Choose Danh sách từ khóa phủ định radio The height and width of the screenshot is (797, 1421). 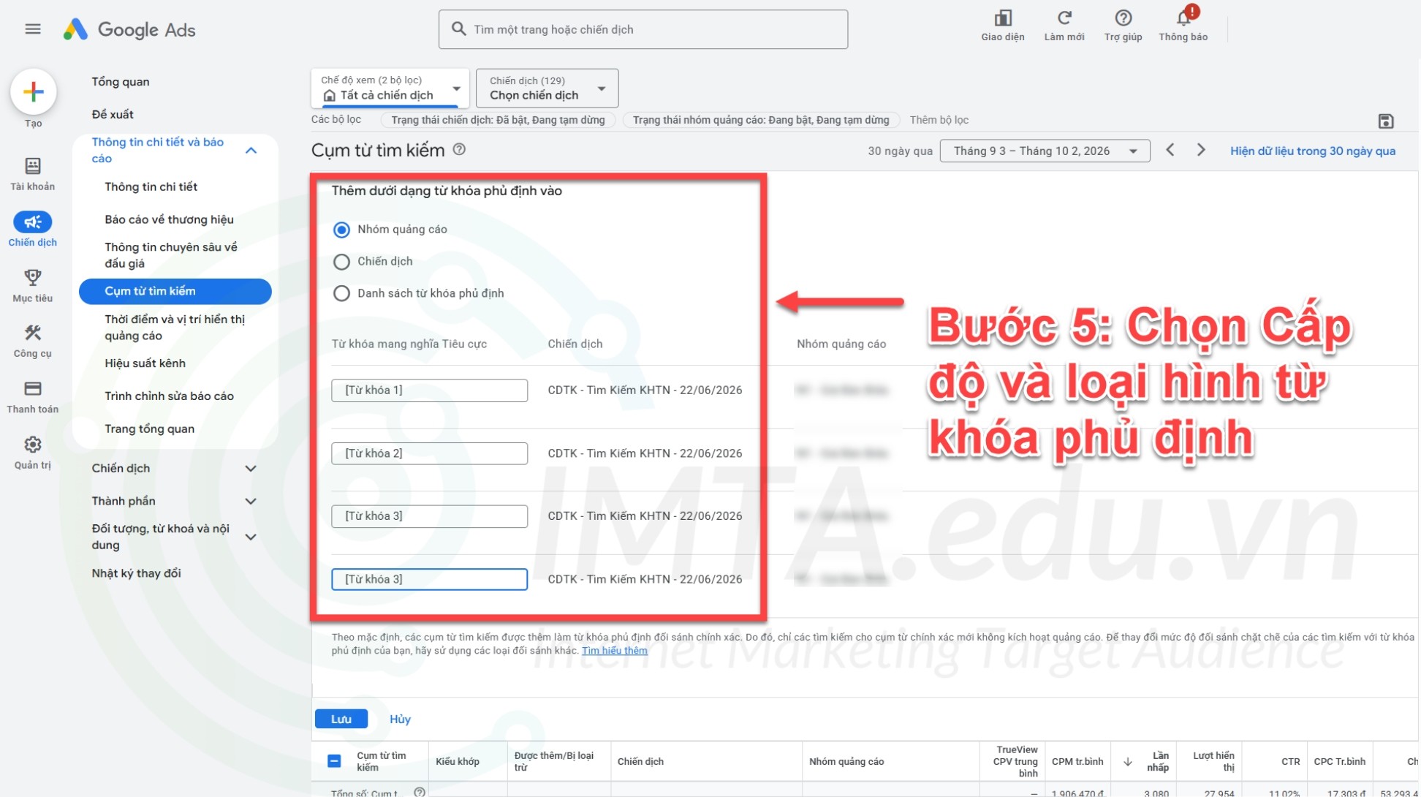point(341,294)
